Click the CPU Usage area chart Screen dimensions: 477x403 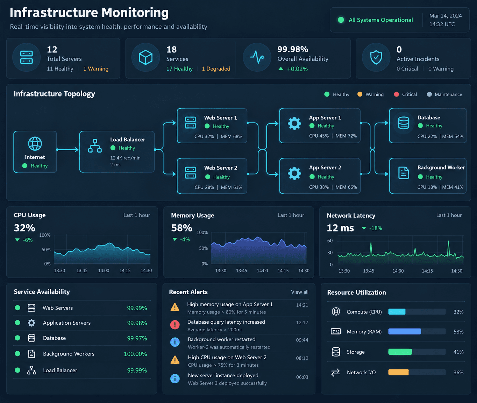102,250
